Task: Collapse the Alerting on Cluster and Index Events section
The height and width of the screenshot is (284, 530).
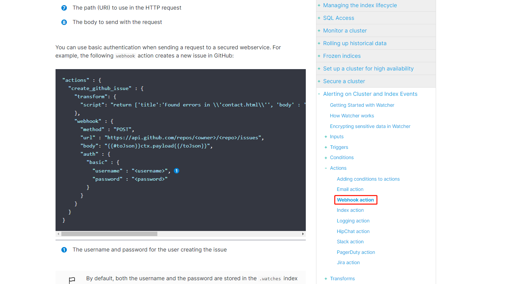Action: click(319, 94)
